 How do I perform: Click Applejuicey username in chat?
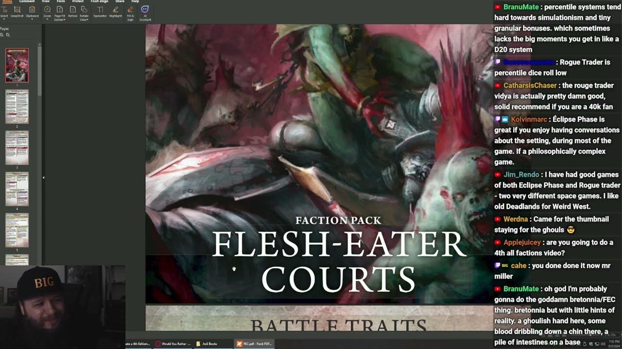pyautogui.click(x=523, y=242)
